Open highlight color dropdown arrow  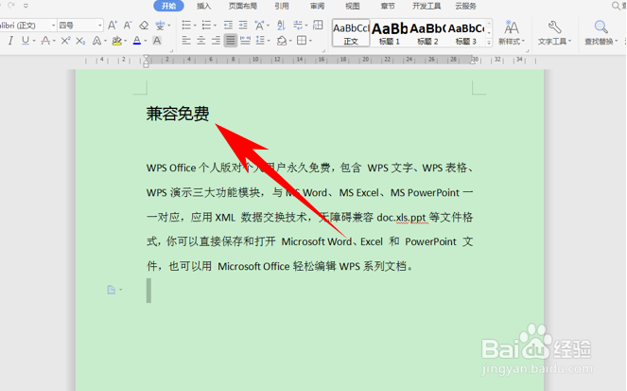pos(125,41)
